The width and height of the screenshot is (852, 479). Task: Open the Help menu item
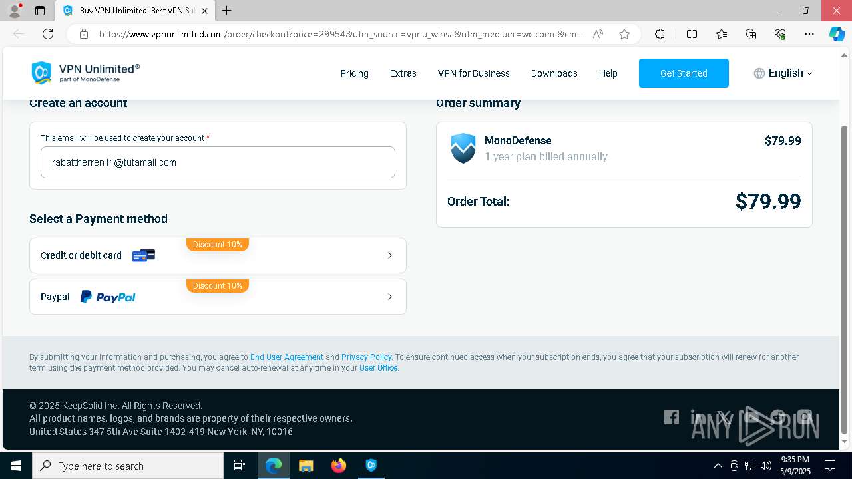pos(608,73)
